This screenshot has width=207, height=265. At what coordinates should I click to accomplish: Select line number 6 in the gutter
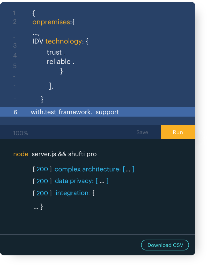click(x=15, y=112)
